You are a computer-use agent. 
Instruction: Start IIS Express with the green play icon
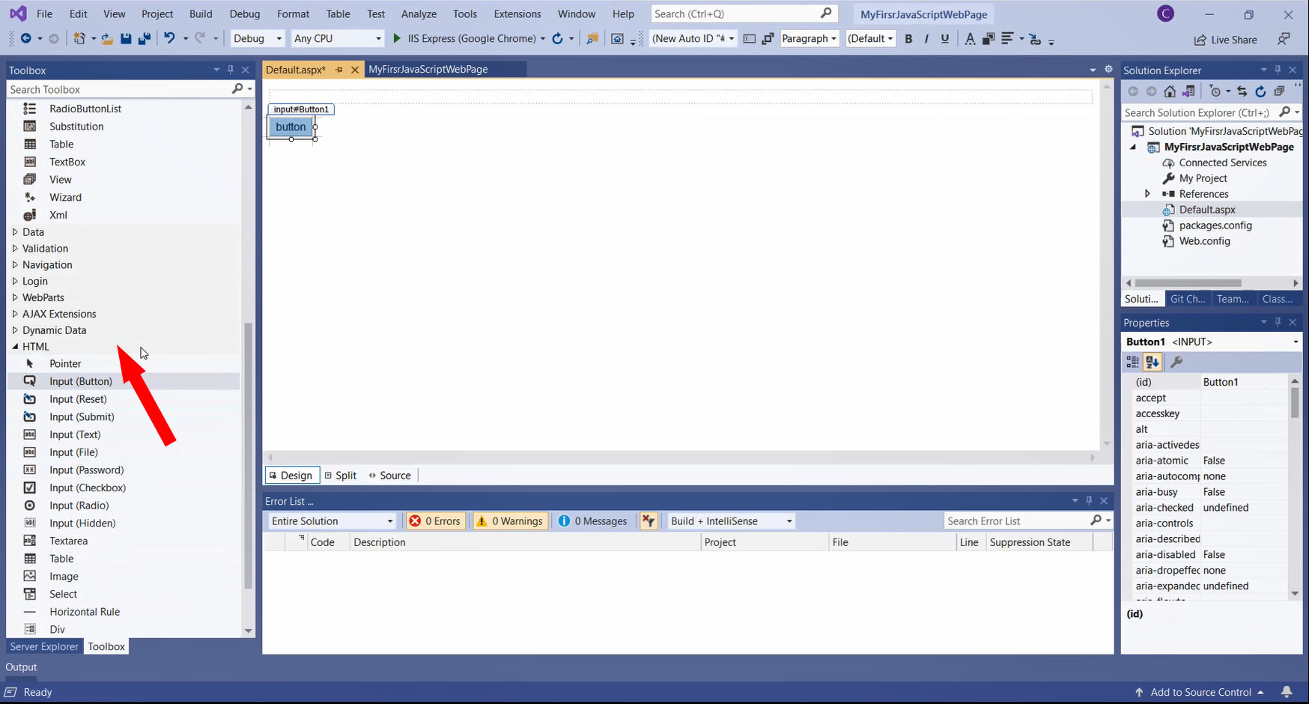[397, 38]
